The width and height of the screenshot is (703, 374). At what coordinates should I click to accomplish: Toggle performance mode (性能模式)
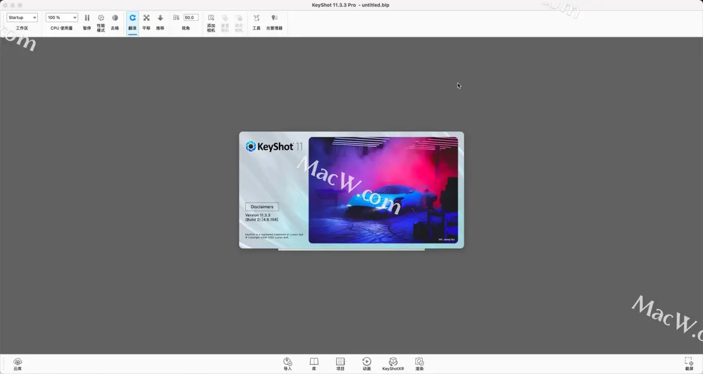click(x=101, y=22)
